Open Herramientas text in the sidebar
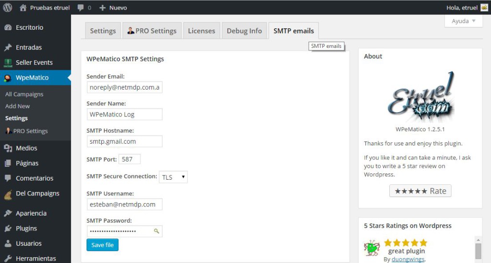Viewport: 491px width, 263px height. click(x=35, y=259)
